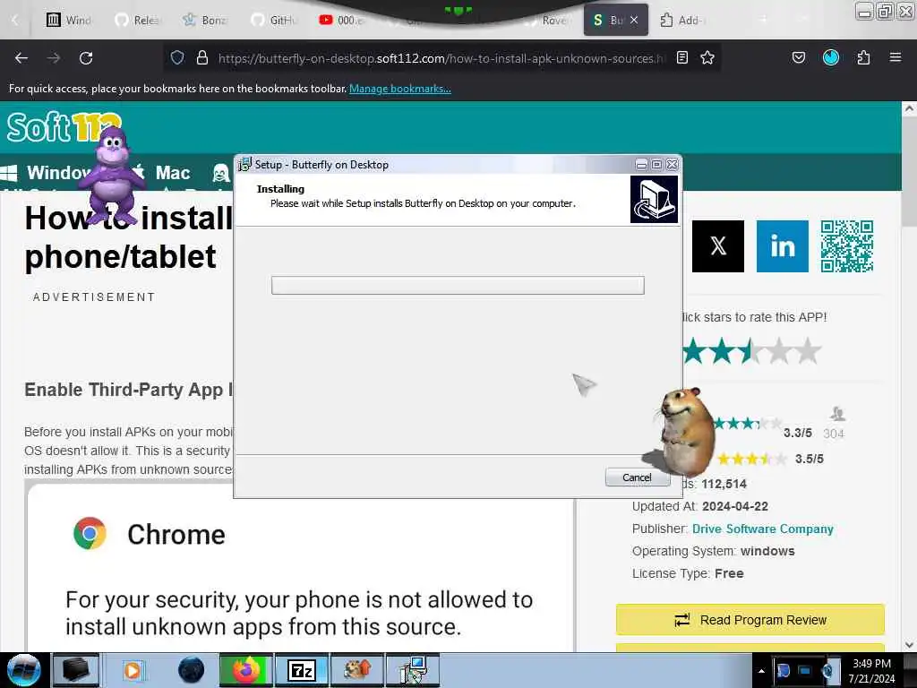Click the tray volume speaker icon
The width and height of the screenshot is (917, 688).
[x=827, y=671]
